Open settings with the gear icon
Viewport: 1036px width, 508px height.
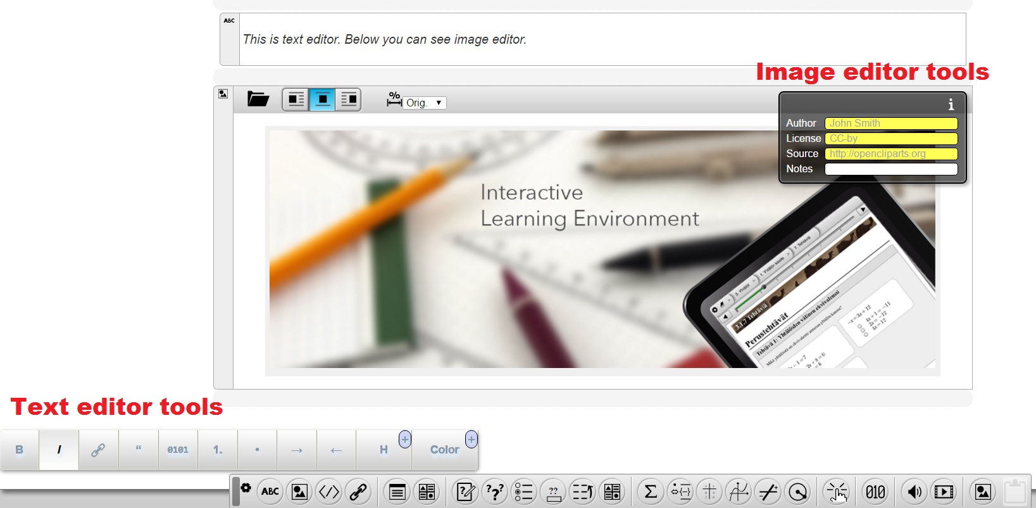pos(246,488)
